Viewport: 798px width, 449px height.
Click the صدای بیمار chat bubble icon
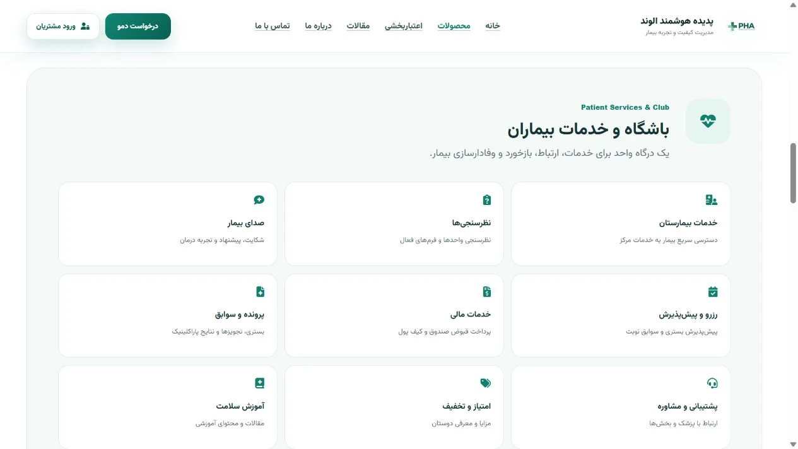pyautogui.click(x=259, y=200)
